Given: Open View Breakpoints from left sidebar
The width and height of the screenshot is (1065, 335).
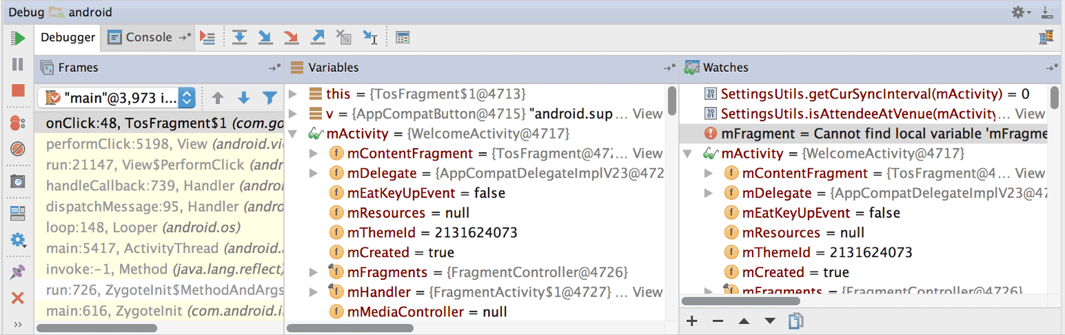Looking at the screenshot, I should 18,123.
